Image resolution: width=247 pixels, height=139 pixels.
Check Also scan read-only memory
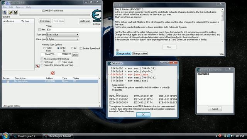42,59
